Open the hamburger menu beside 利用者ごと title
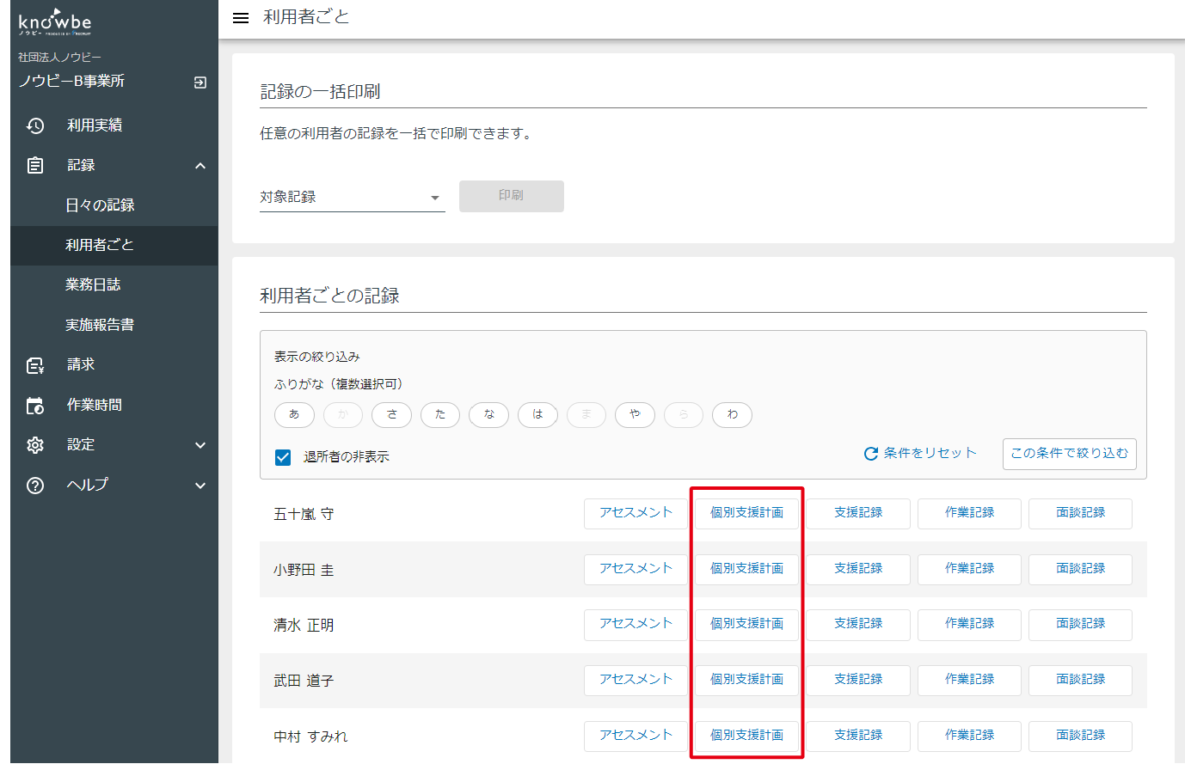Viewport: 1185px width, 764px height. coord(240,17)
